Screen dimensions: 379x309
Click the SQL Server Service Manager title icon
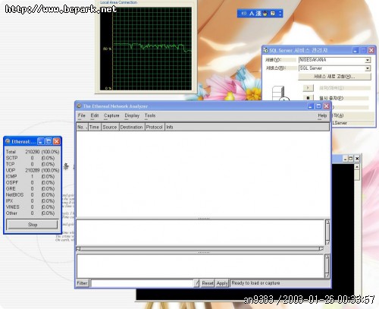[x=265, y=50]
